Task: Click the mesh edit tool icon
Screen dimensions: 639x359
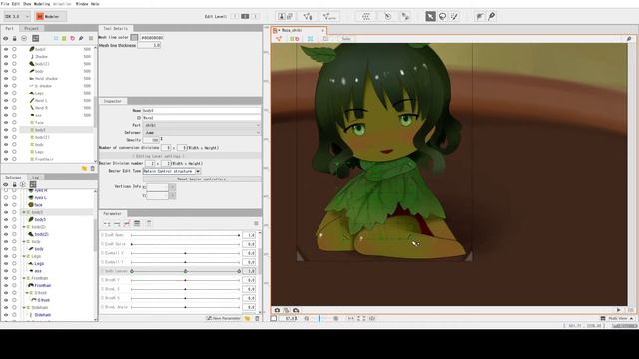Action: pyautogui.click(x=308, y=16)
